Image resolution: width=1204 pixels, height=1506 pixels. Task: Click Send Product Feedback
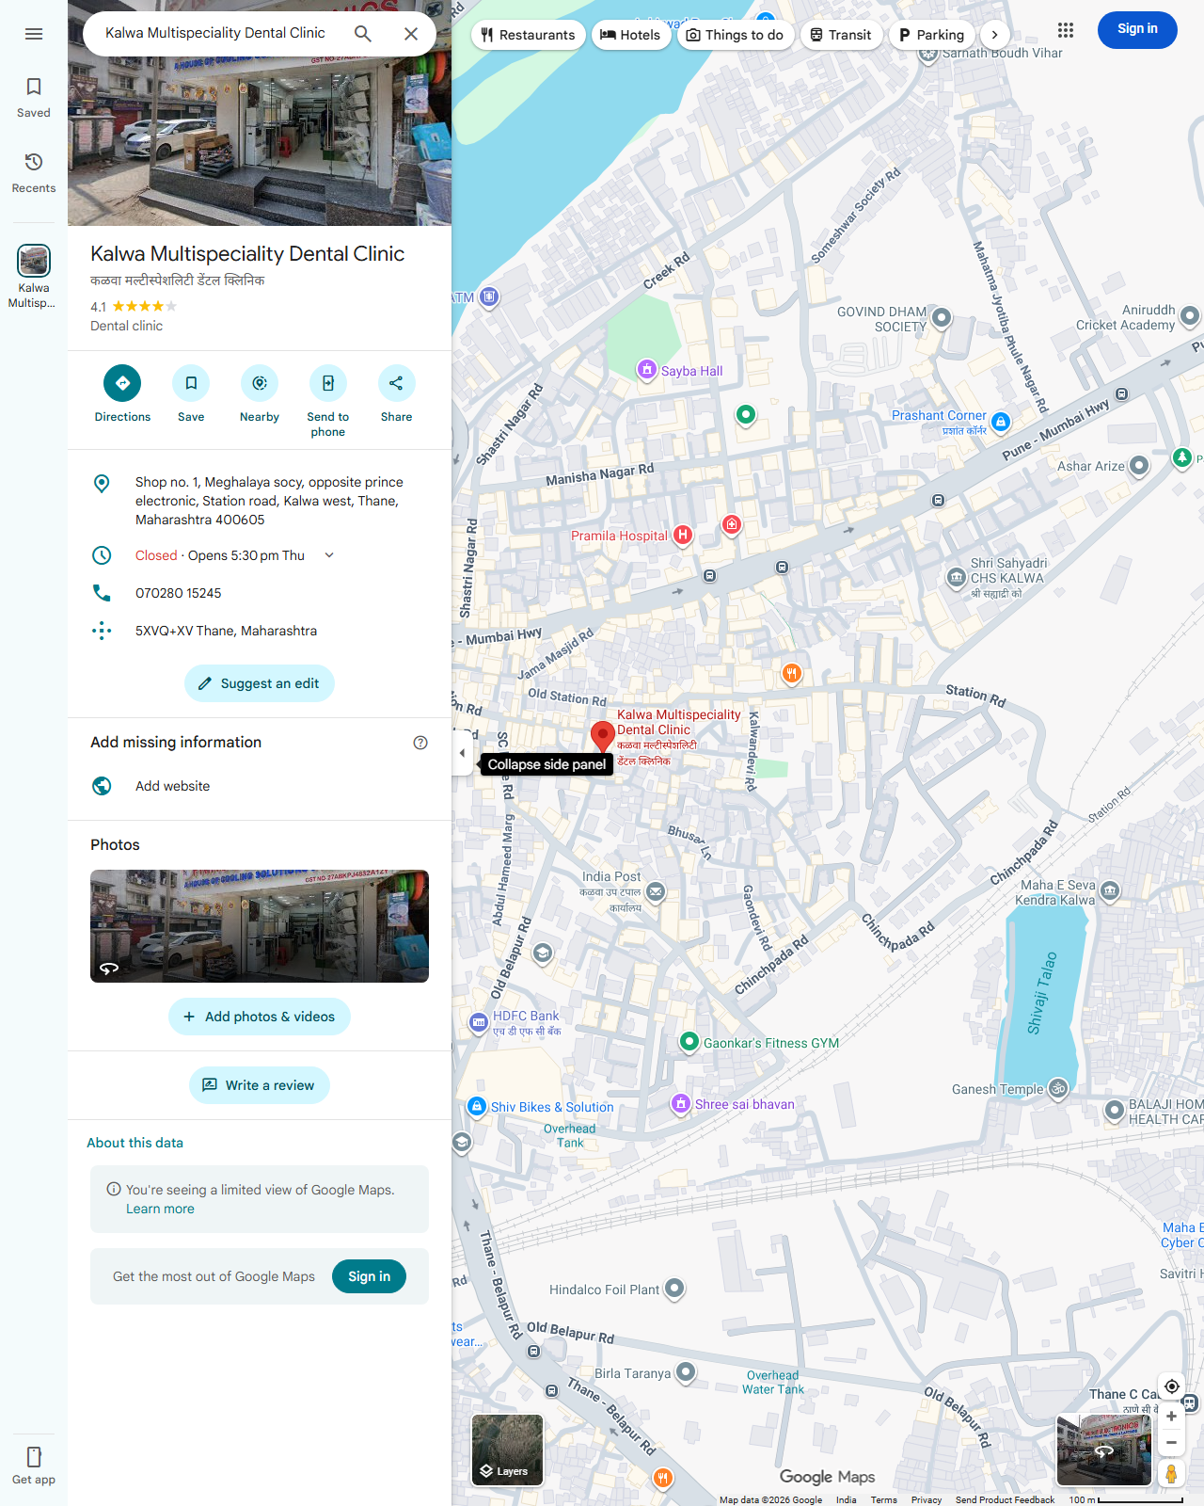pyautogui.click(x=1005, y=1499)
